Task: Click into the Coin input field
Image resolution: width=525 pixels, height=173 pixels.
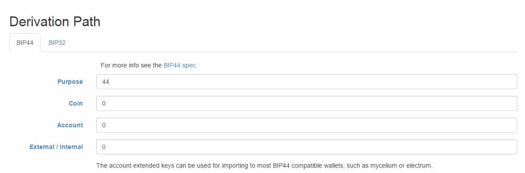Action: tap(307, 103)
